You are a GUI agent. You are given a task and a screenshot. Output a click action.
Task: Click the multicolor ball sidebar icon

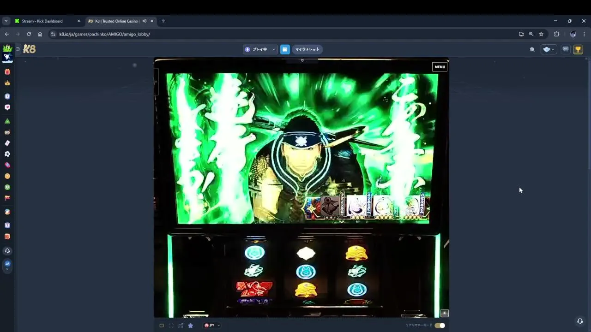pos(7,212)
